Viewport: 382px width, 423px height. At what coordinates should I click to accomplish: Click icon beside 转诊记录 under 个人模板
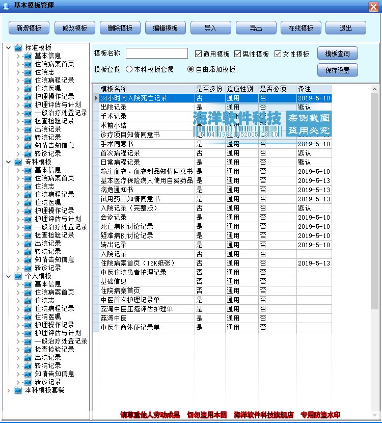coord(28,382)
